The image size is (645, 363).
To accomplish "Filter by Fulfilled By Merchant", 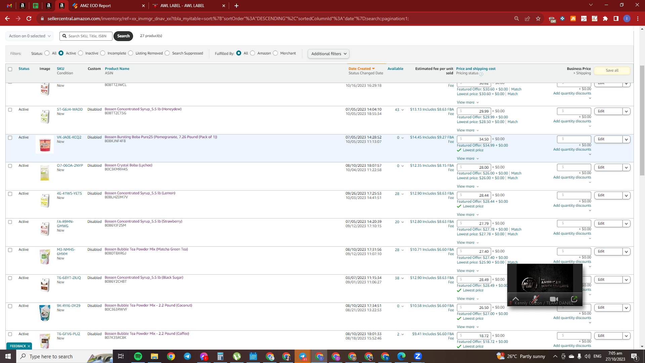I will (275, 53).
